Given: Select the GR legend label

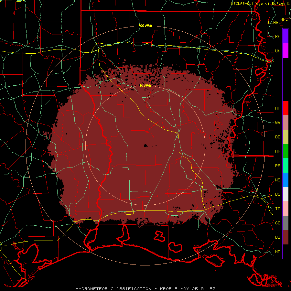Looking at the screenshot, I should tap(277, 123).
